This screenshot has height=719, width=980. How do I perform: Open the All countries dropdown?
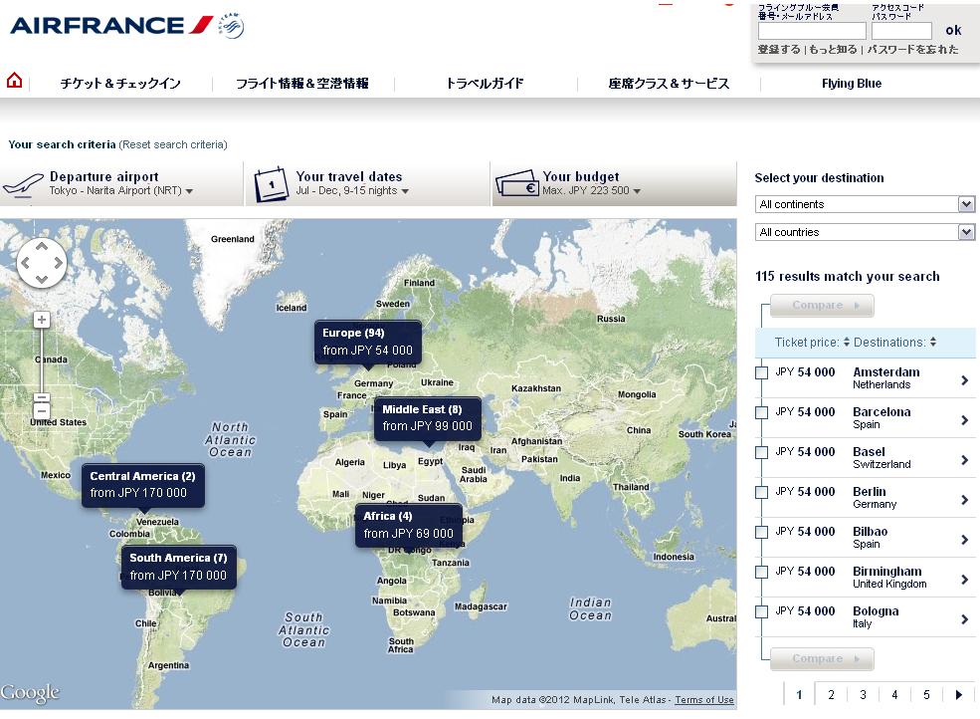pos(865,232)
